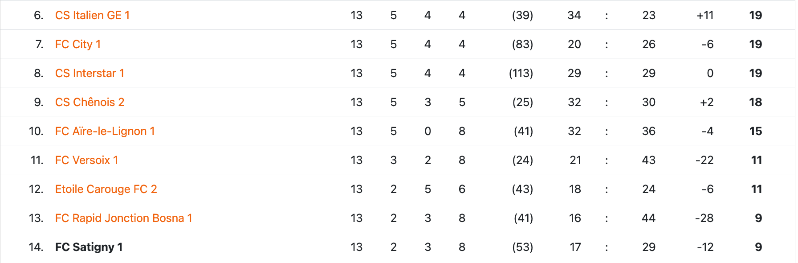Click the (53) value in FC Satigny row
The height and width of the screenshot is (263, 798).
522,247
